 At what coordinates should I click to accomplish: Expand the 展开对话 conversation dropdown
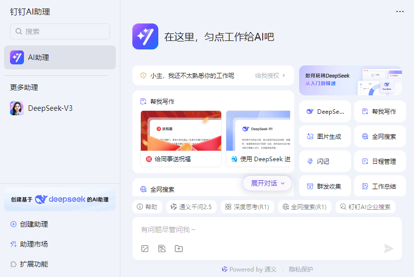point(267,183)
